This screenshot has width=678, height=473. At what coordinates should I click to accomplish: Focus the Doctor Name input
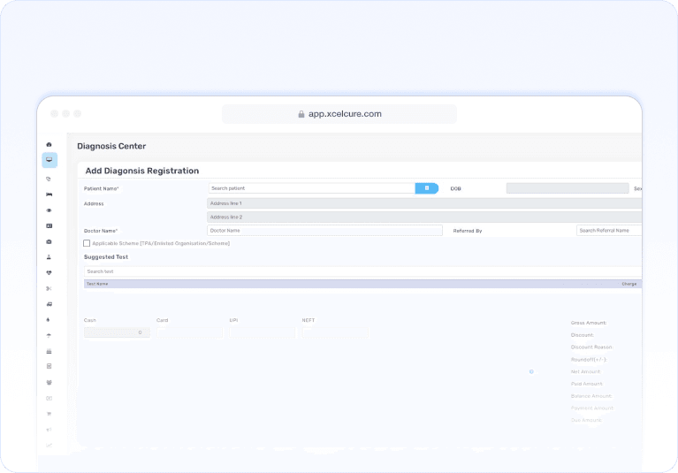click(x=324, y=231)
